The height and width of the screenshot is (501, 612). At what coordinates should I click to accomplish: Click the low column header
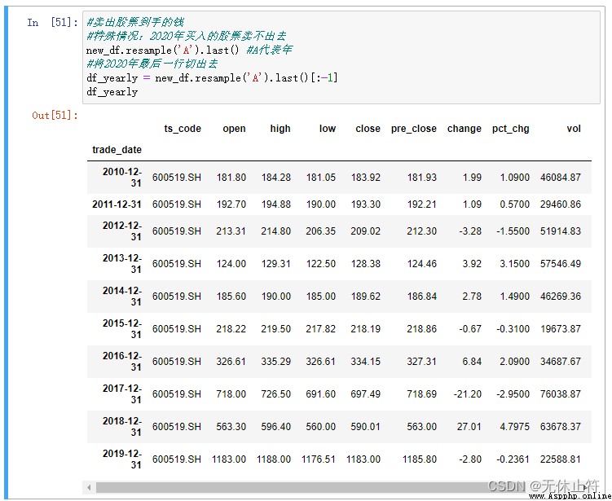327,129
